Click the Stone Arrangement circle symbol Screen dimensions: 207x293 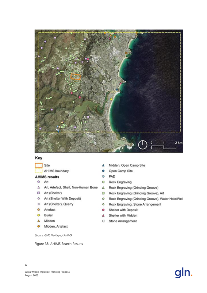click(104, 221)
